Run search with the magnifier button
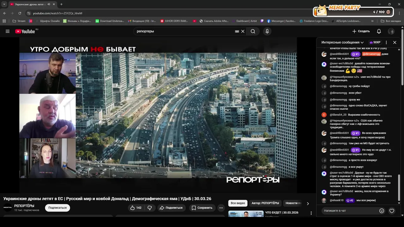The height and width of the screenshot is (227, 404). (253, 31)
